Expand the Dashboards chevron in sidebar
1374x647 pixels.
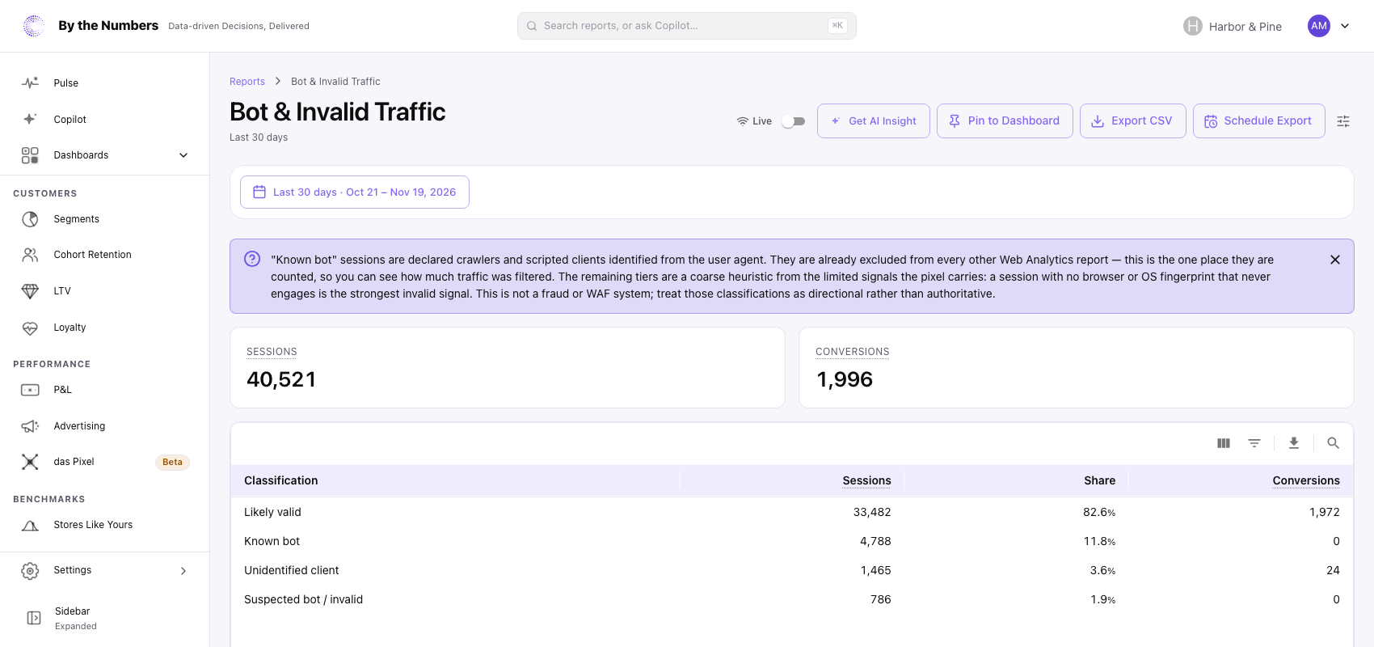[183, 155]
